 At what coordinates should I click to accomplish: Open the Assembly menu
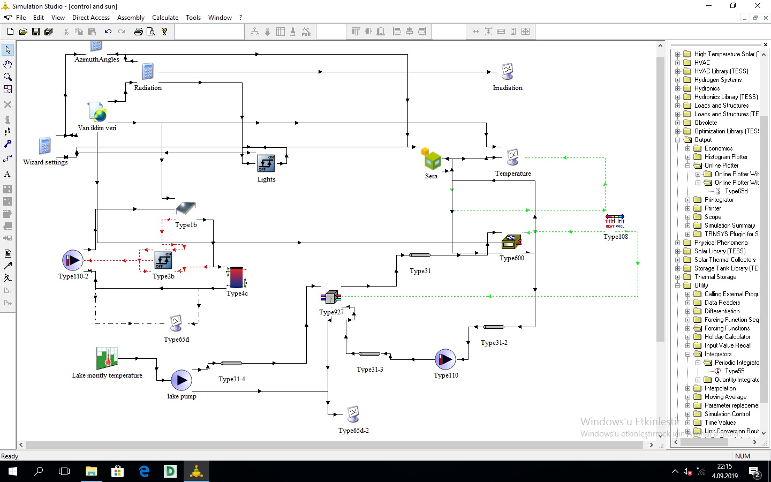tap(131, 18)
